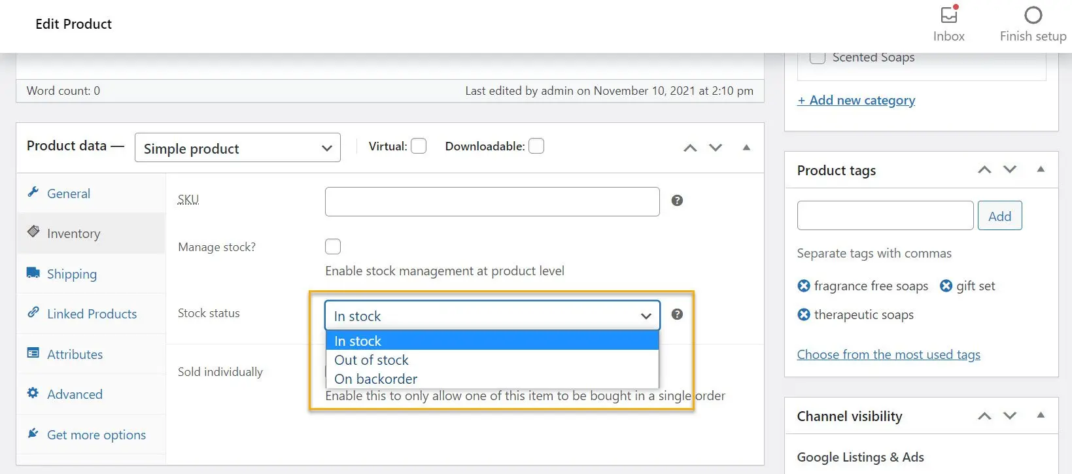Move Product data panel up

[690, 148]
